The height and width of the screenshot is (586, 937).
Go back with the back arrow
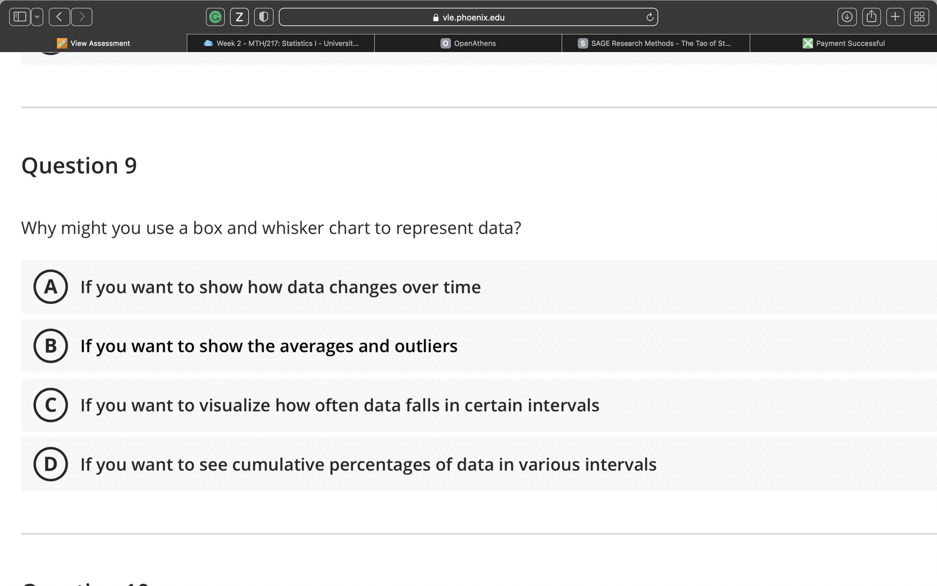(x=59, y=17)
